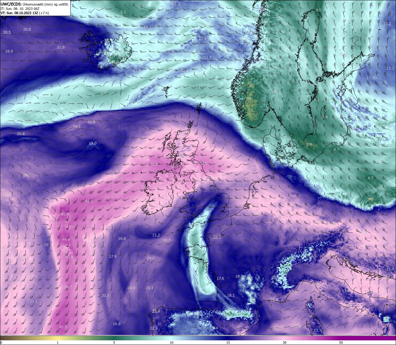Click the 24.1 value on the map

pyautogui.click(x=77, y=127)
